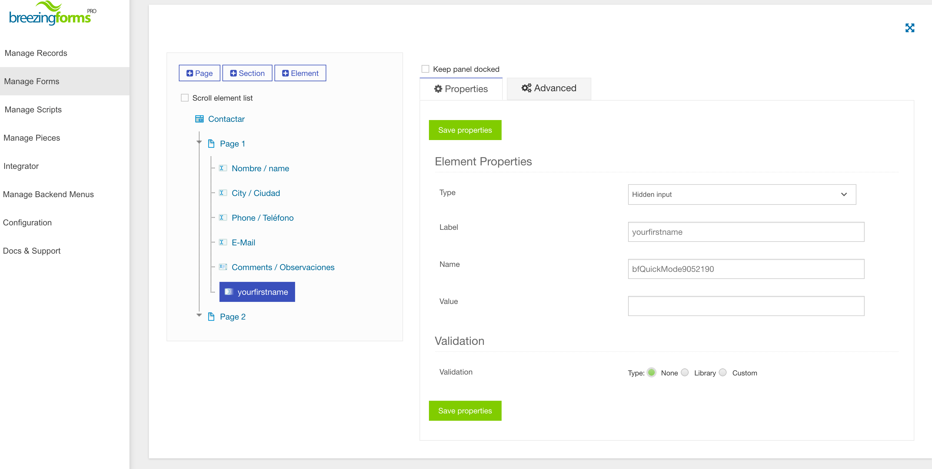Viewport: 932px width, 469px height.
Task: Click the Contactar form icon
Action: coord(199,119)
